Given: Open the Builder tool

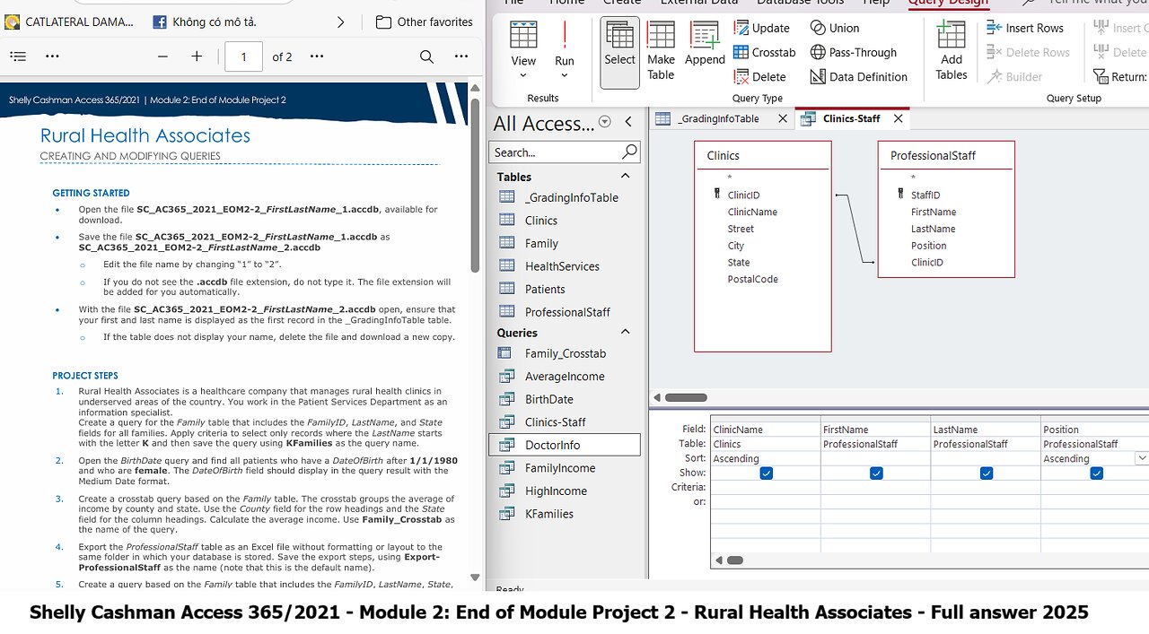Looking at the screenshot, I should coord(1014,77).
